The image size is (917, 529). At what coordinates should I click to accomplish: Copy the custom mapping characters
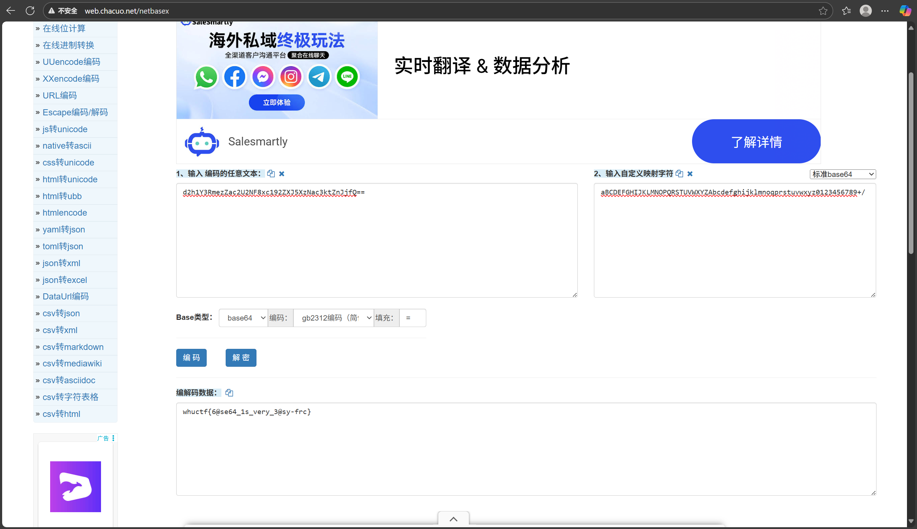679,174
